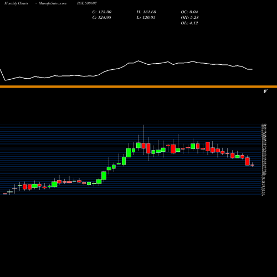Screen dimensions: 277x277
Task: Click the close value 'C: 124.95'
Action: (x=101, y=18)
